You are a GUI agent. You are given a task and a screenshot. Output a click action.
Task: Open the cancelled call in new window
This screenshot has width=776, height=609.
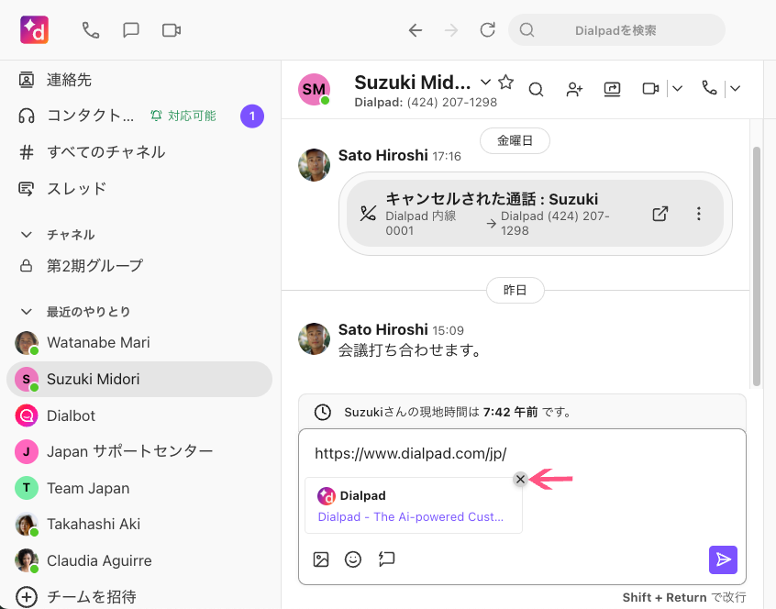coord(660,214)
